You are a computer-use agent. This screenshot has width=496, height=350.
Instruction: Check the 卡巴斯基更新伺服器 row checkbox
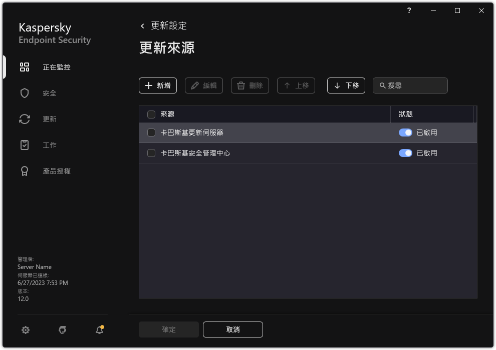[151, 132]
